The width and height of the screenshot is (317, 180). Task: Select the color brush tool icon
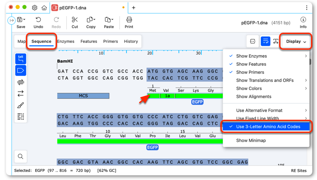click(x=20, y=105)
